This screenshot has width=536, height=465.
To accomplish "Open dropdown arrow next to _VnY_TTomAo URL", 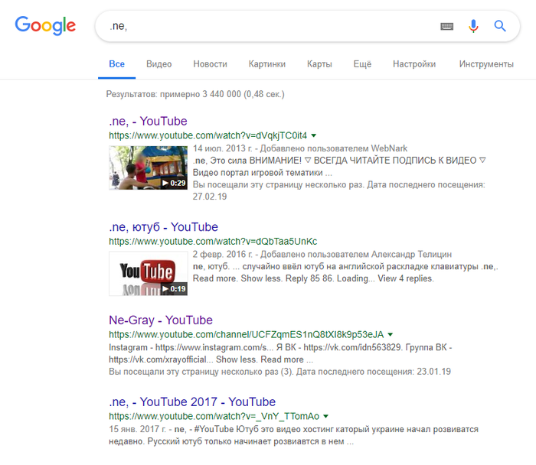I will coord(327,417).
